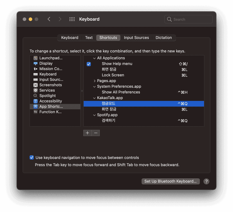The image size is (233, 212).
Task: Open the Show All Preferences grid icon
Action: coord(72,19)
